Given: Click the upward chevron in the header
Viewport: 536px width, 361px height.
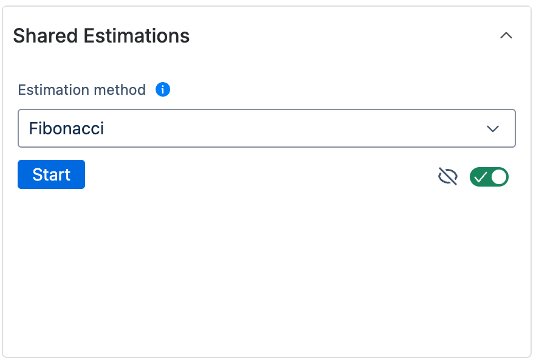Looking at the screenshot, I should pos(506,36).
